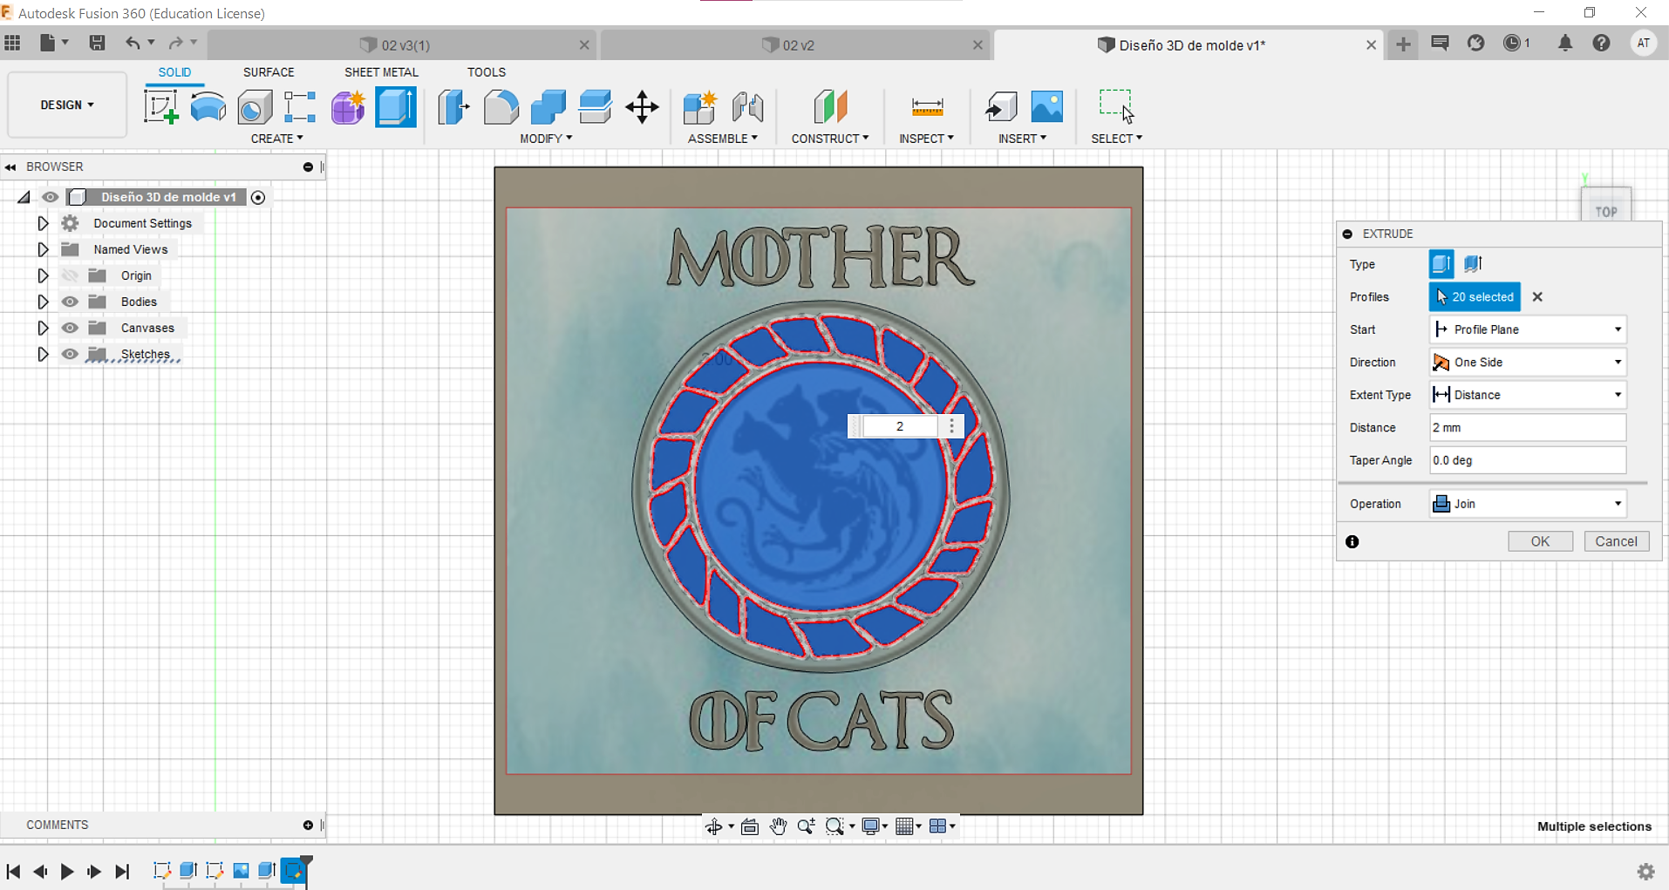Open the Start Profile Plane dropdown

(1528, 330)
